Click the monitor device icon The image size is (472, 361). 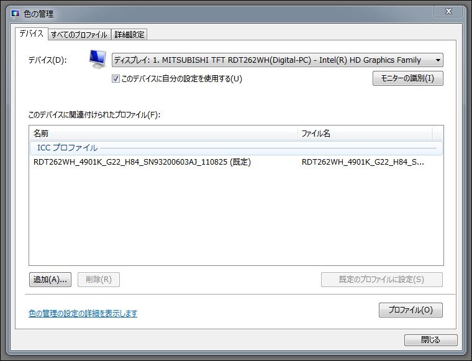pos(98,59)
